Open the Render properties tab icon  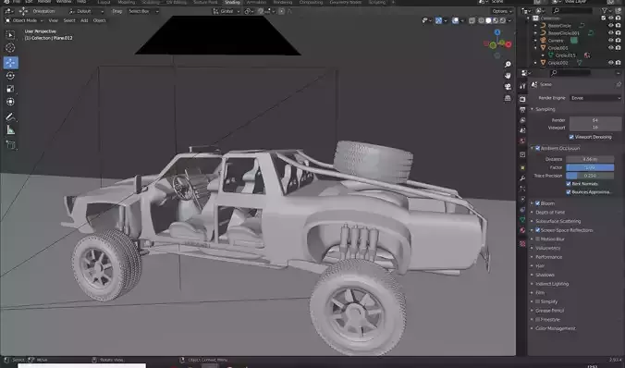click(x=522, y=99)
